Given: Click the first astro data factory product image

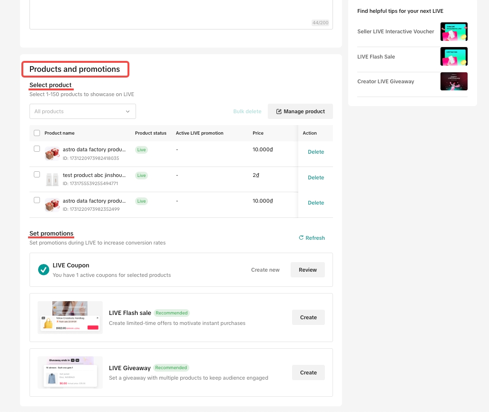Looking at the screenshot, I should pos(52,154).
